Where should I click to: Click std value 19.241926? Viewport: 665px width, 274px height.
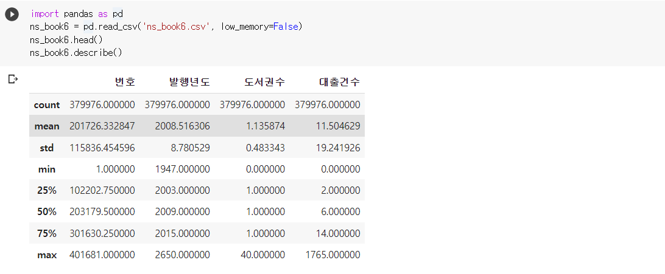(x=337, y=148)
